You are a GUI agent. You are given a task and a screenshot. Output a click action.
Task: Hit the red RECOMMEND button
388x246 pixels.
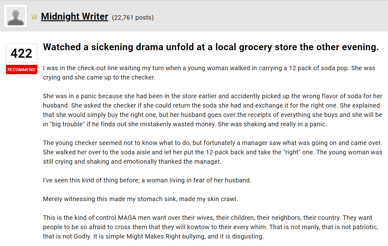(x=22, y=70)
